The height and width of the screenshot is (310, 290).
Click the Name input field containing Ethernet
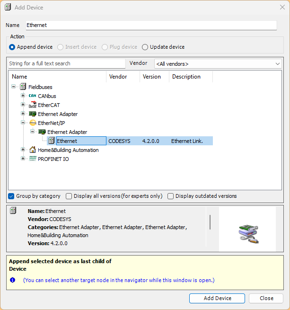tap(151, 25)
